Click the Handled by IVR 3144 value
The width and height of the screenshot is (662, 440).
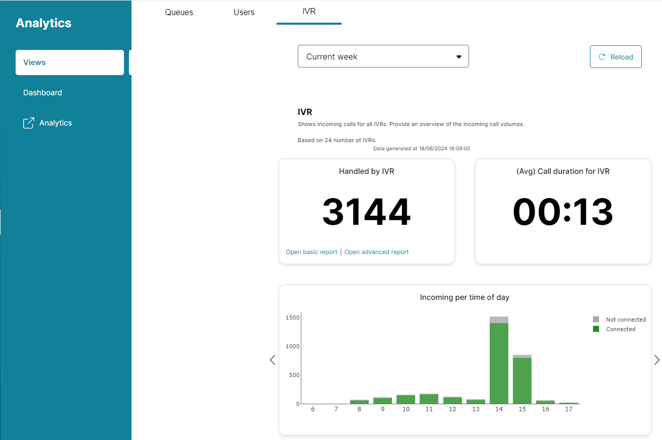click(366, 212)
